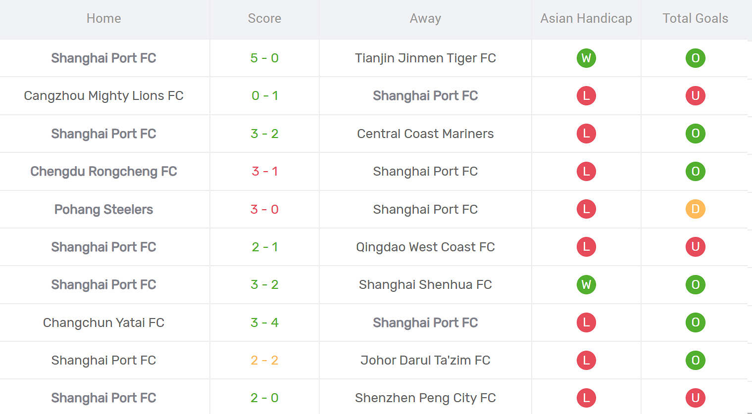Open the 3 - 4 score against Changchun Yatai
752x414 pixels.
pos(264,322)
